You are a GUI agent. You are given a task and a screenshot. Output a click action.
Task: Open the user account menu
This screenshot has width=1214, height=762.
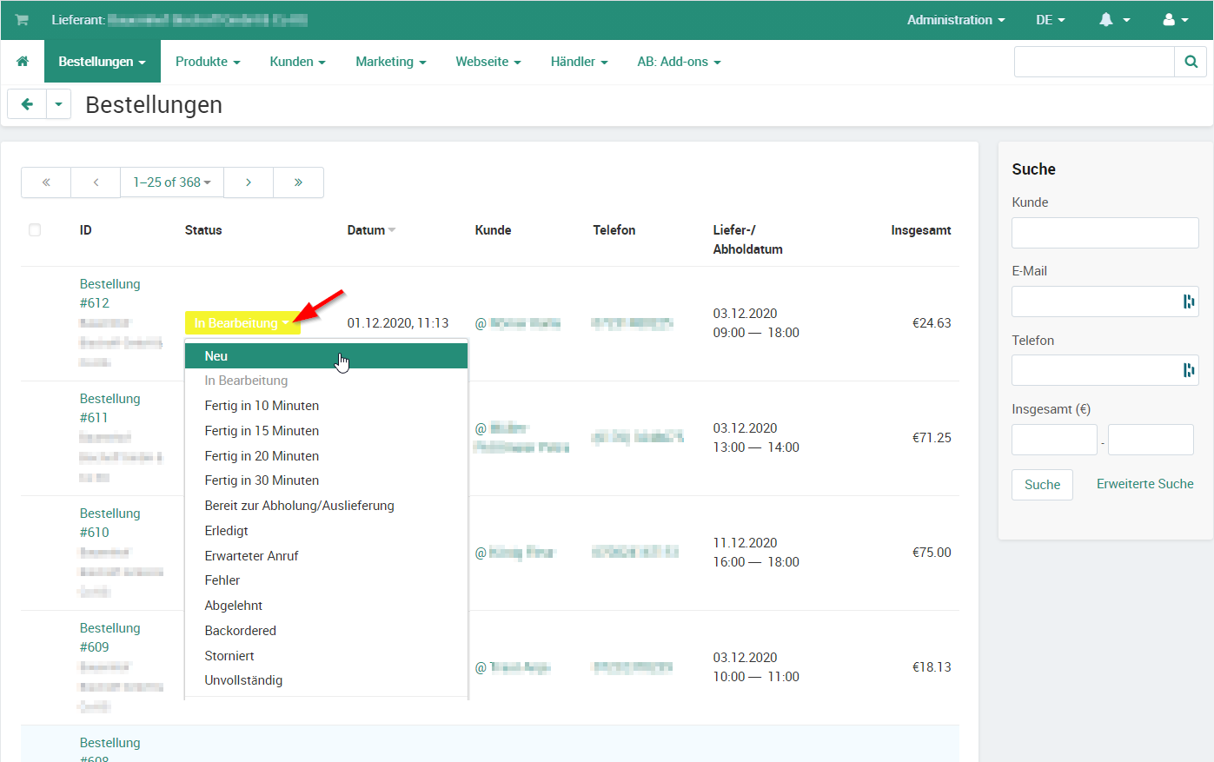(x=1176, y=20)
